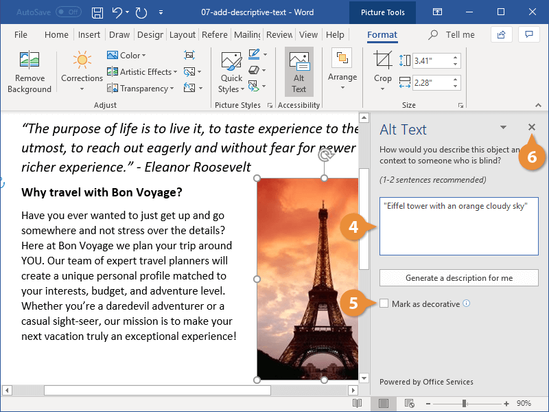Open Ribbon Display Options

click(x=437, y=12)
